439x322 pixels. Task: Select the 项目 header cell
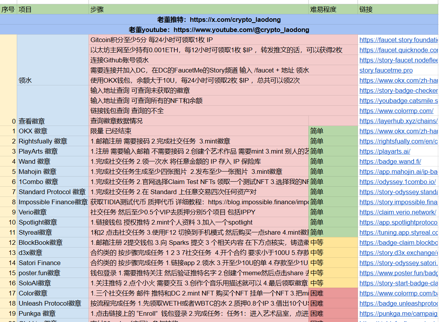53,9
